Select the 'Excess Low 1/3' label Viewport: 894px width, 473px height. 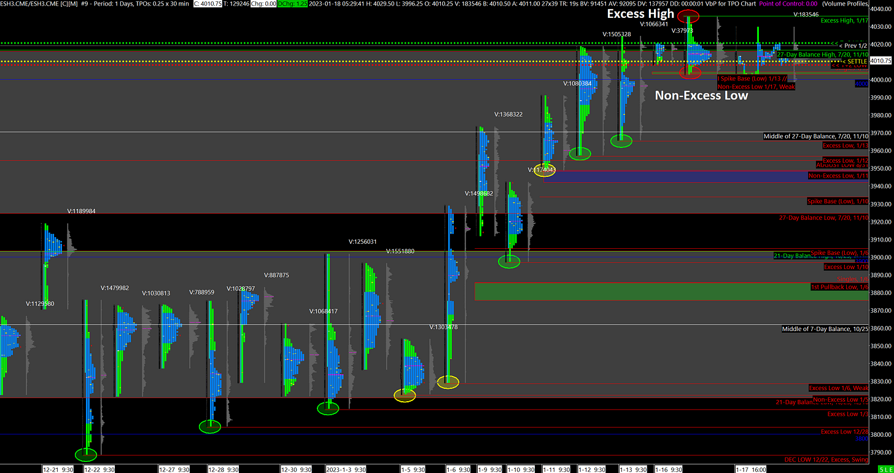[847, 414]
